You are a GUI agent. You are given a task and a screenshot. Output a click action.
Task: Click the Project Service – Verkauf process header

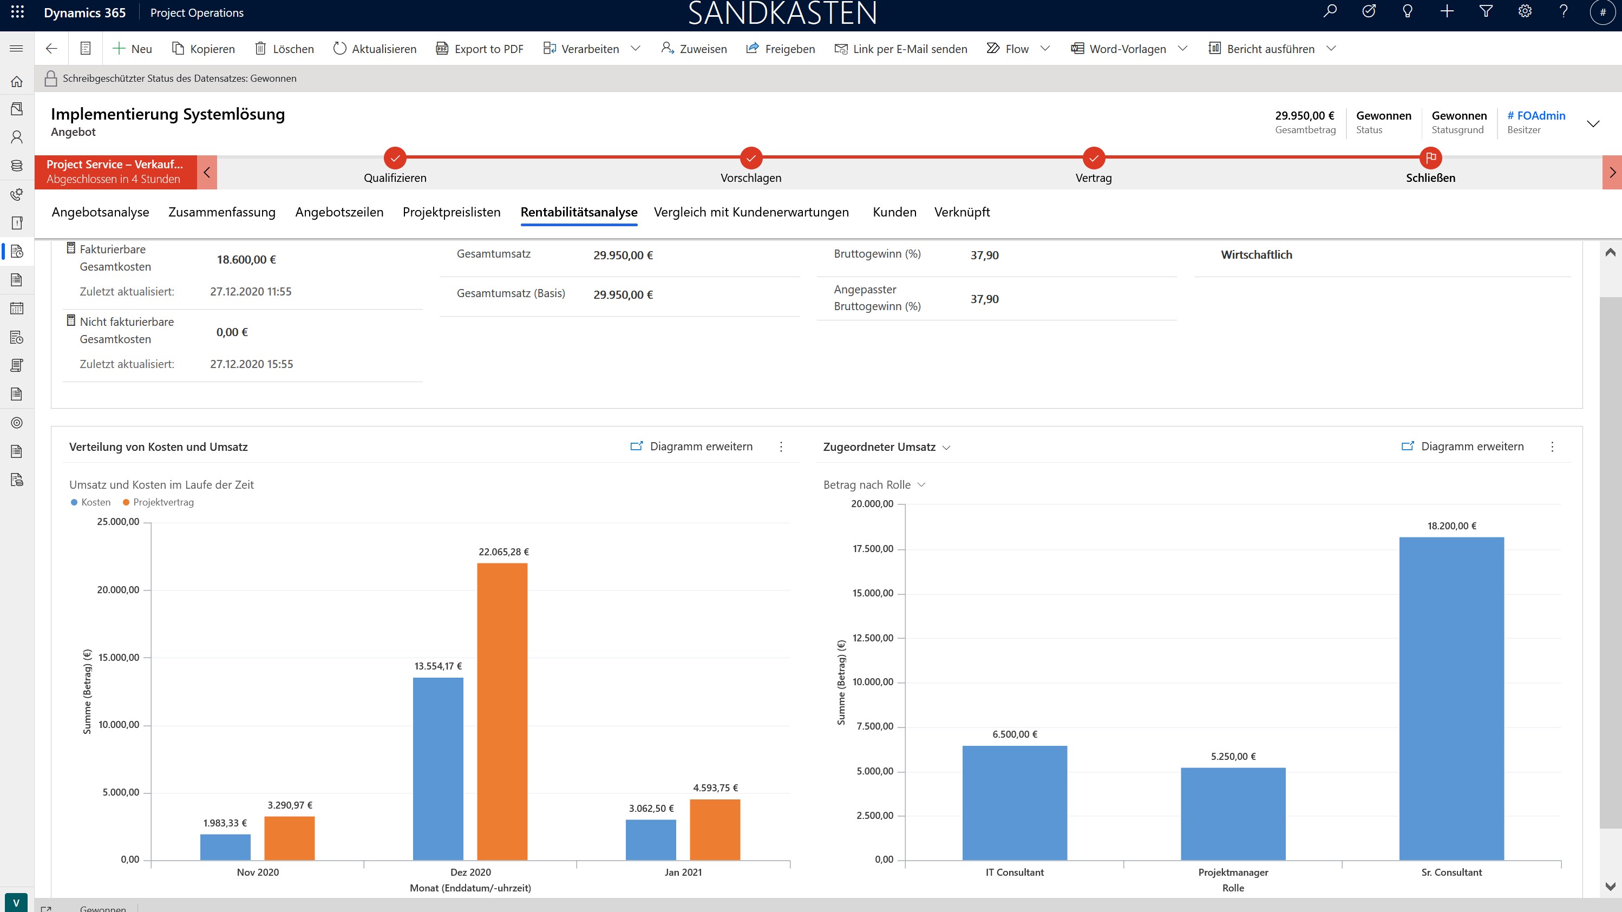coord(115,172)
